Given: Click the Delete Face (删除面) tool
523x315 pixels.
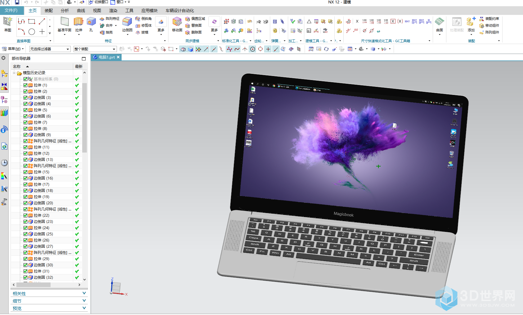Looking at the screenshot, I should click(x=194, y=32).
